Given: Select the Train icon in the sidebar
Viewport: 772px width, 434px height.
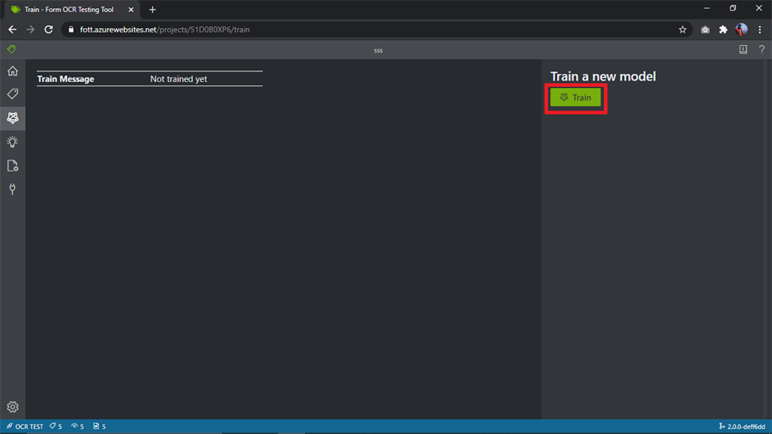Looking at the screenshot, I should point(12,118).
